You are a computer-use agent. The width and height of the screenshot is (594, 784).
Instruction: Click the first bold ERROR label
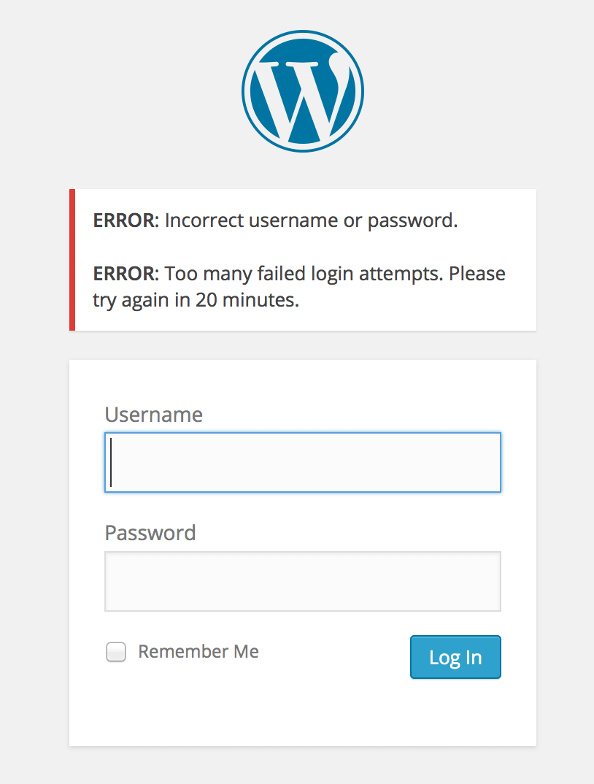coord(126,220)
